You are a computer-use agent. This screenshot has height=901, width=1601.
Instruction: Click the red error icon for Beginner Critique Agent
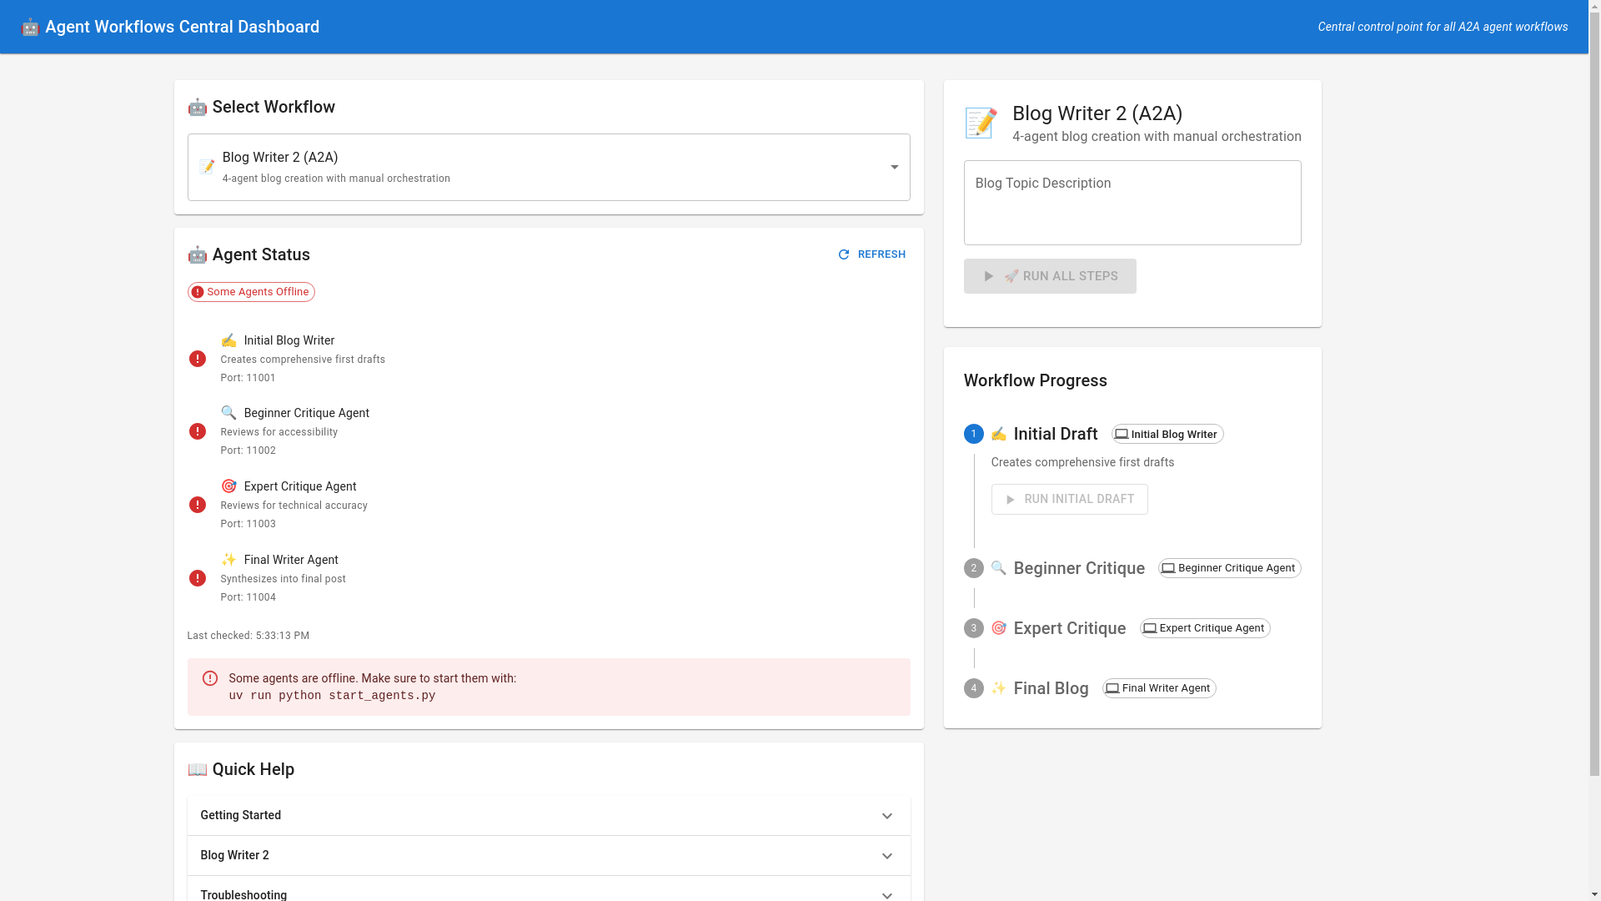(197, 431)
